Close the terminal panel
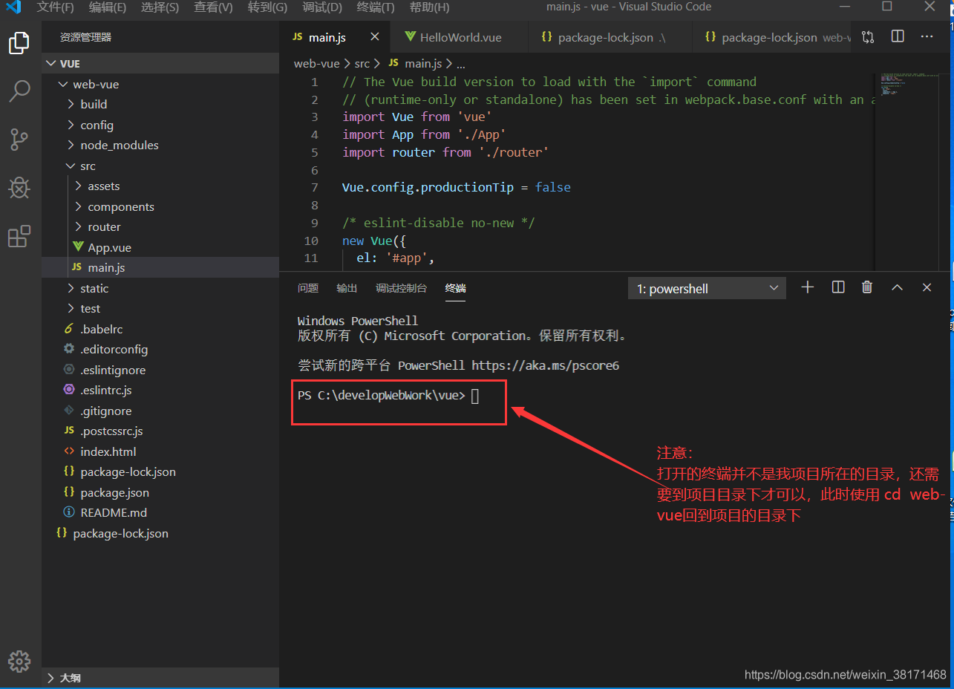This screenshot has height=689, width=954. click(x=927, y=287)
